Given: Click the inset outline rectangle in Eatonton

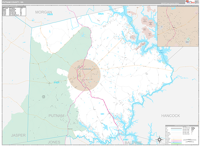Looking at the screenshot, I should coord(86,74).
